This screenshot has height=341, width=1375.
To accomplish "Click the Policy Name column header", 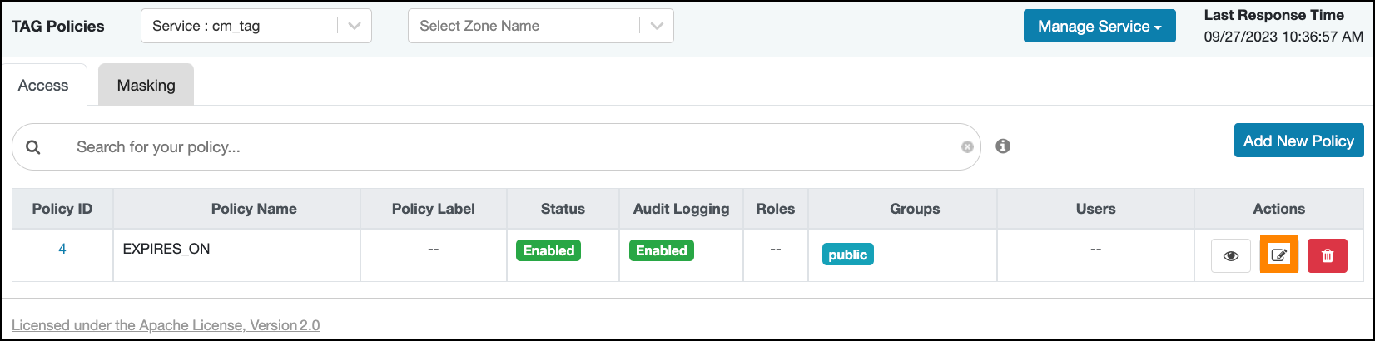I will (254, 209).
